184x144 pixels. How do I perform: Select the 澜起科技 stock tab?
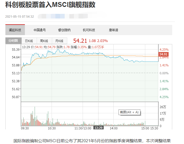[15, 30]
